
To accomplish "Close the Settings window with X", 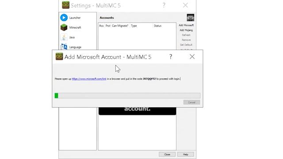I will (185, 5).
